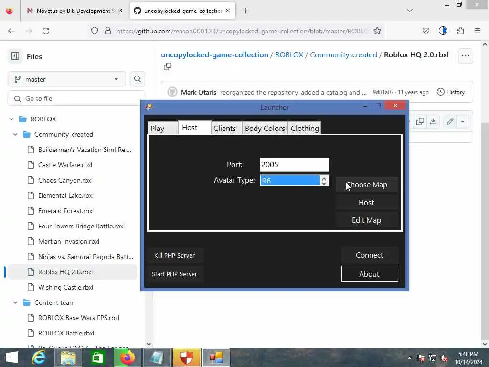Click uncopylocked-game-collection breadcrumb link

(x=214, y=54)
